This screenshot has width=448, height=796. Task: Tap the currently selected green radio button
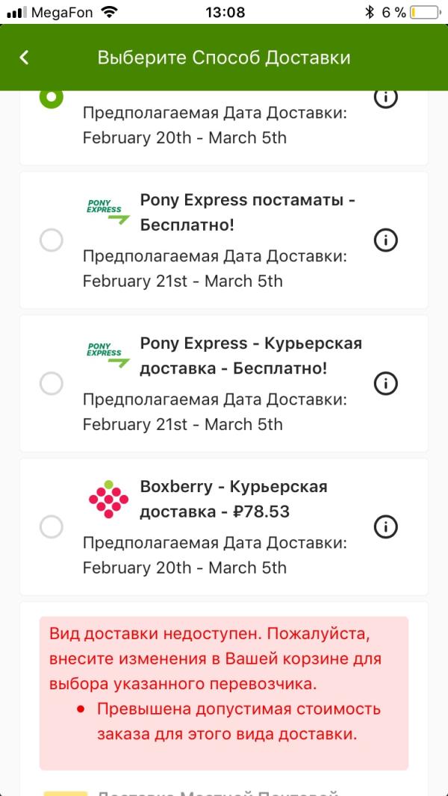point(51,98)
